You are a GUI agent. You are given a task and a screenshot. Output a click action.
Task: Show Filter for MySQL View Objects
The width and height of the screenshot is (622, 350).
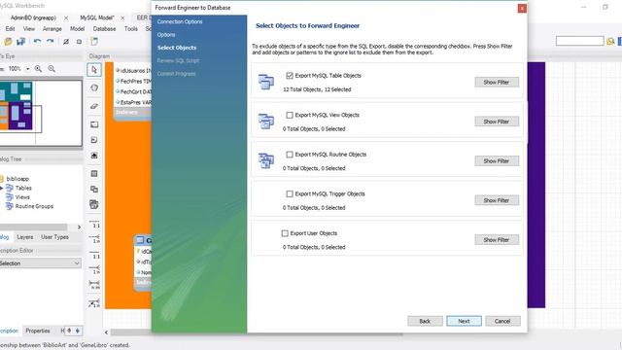click(x=497, y=122)
